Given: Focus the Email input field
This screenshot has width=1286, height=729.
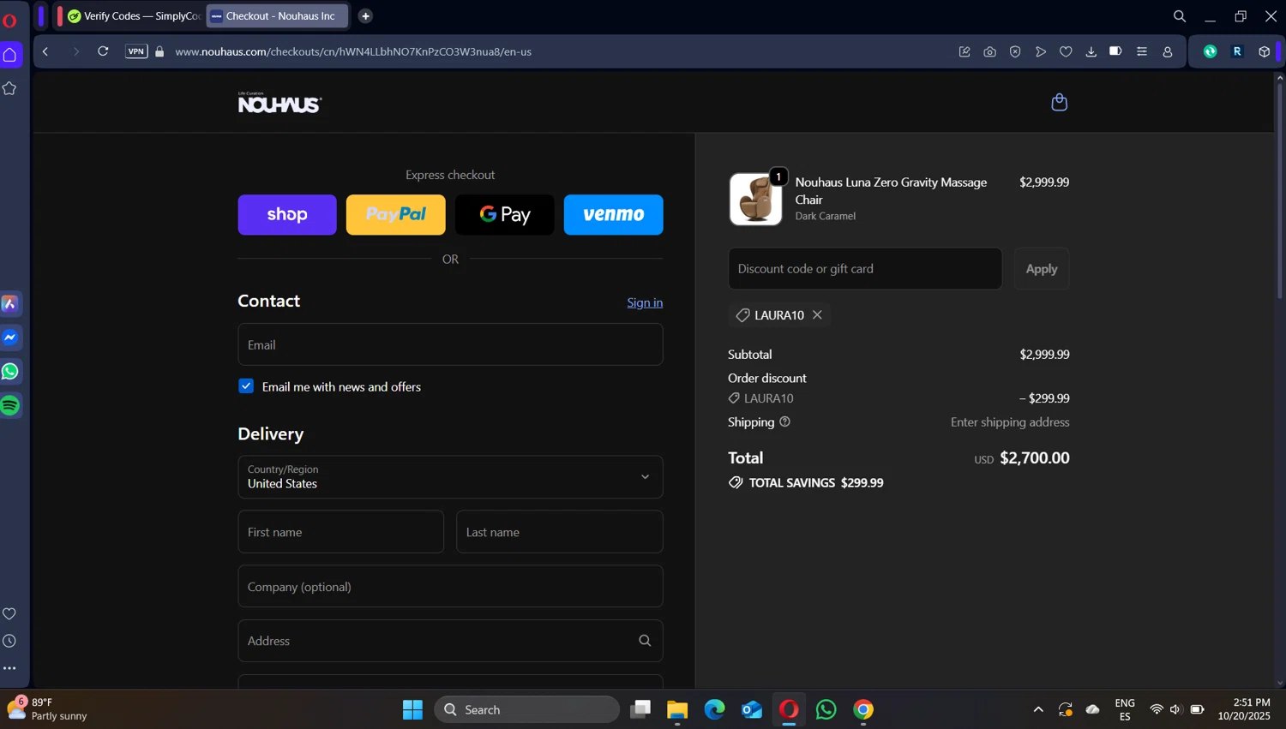Looking at the screenshot, I should (450, 344).
